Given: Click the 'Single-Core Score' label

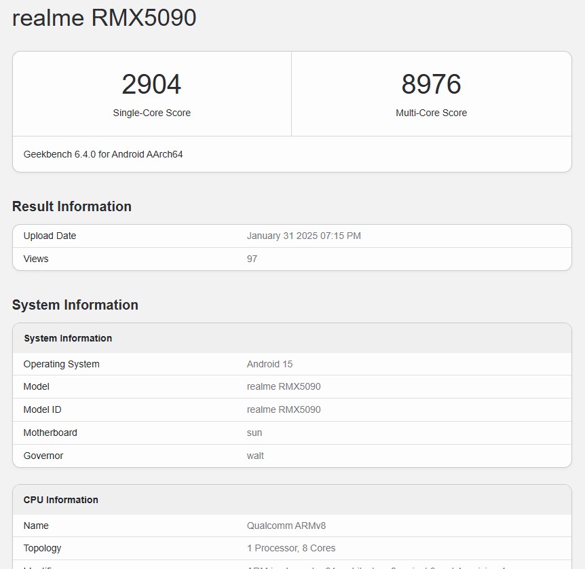Looking at the screenshot, I should click(151, 113).
